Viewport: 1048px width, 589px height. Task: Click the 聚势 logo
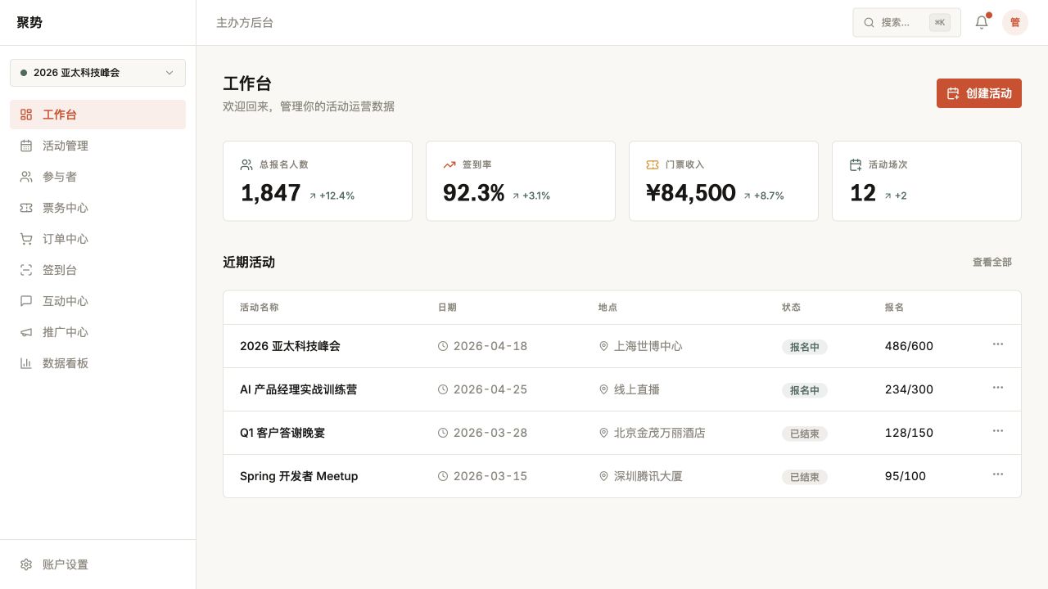tap(29, 23)
